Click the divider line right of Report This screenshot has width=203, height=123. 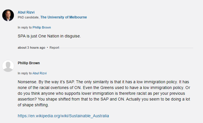pyautogui.click(x=127, y=48)
